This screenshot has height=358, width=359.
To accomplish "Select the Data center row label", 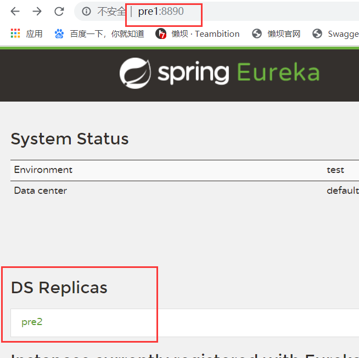I will click(x=41, y=191).
